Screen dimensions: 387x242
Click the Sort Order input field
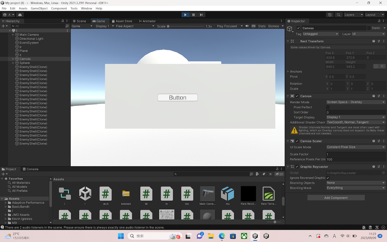[x=356, y=112]
